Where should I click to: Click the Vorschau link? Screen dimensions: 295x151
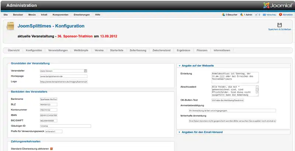point(271,15)
